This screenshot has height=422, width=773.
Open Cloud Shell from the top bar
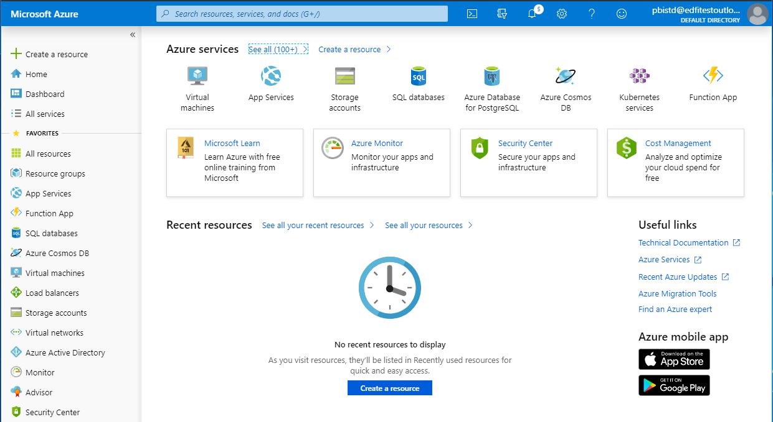click(x=472, y=14)
